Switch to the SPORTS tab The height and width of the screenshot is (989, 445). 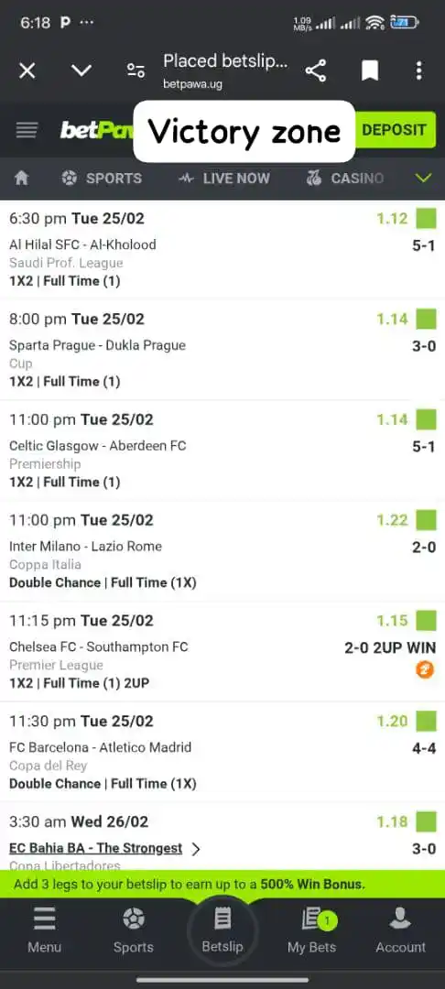click(x=102, y=179)
